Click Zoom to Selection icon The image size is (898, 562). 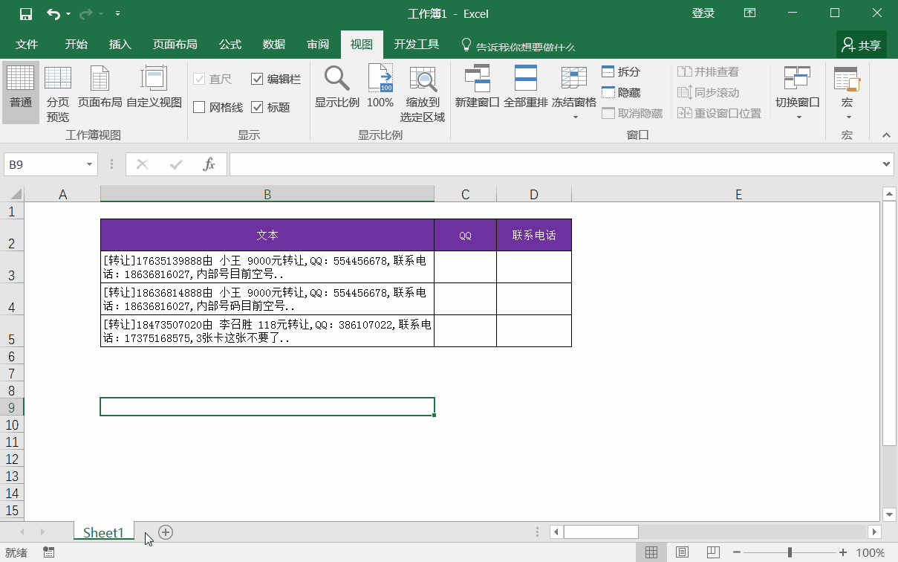pos(423,79)
